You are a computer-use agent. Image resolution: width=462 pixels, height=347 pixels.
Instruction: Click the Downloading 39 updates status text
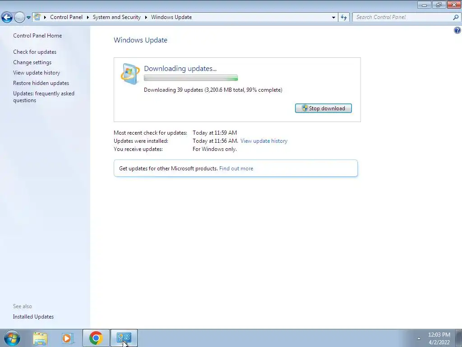click(213, 90)
